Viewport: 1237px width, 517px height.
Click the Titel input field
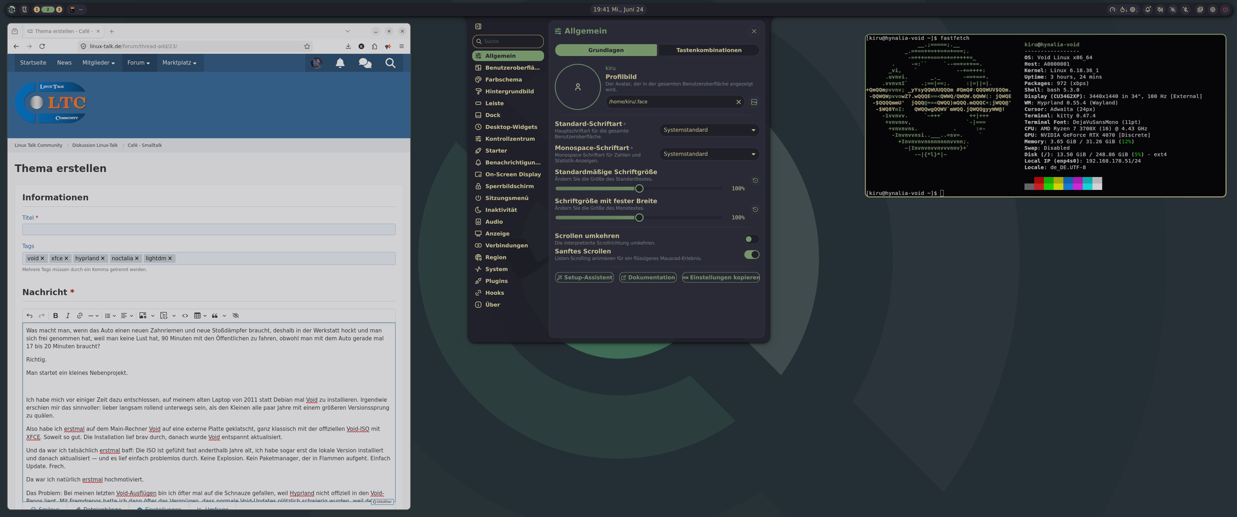tap(209, 229)
